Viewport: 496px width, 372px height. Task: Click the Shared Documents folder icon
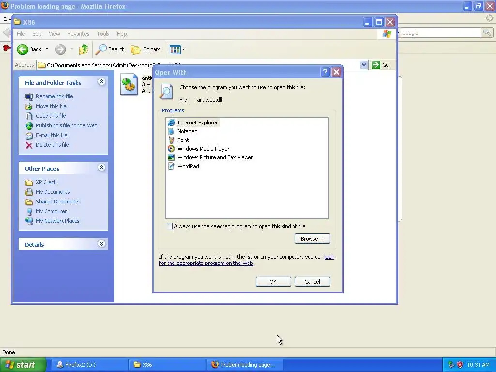point(29,202)
